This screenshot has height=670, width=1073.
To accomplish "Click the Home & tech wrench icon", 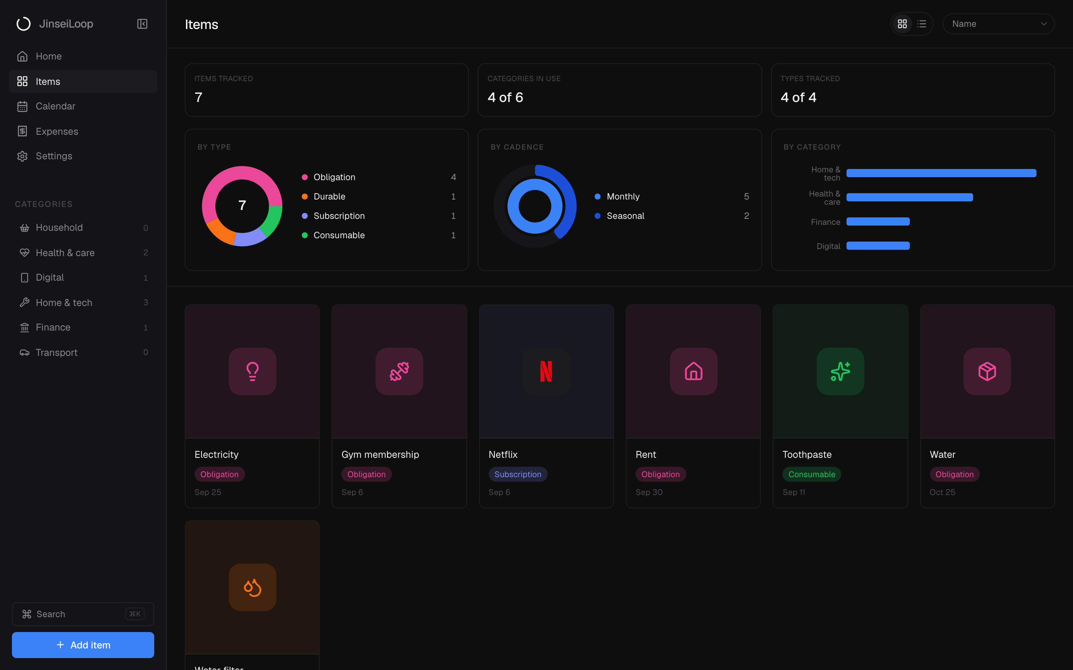I will 24,303.
